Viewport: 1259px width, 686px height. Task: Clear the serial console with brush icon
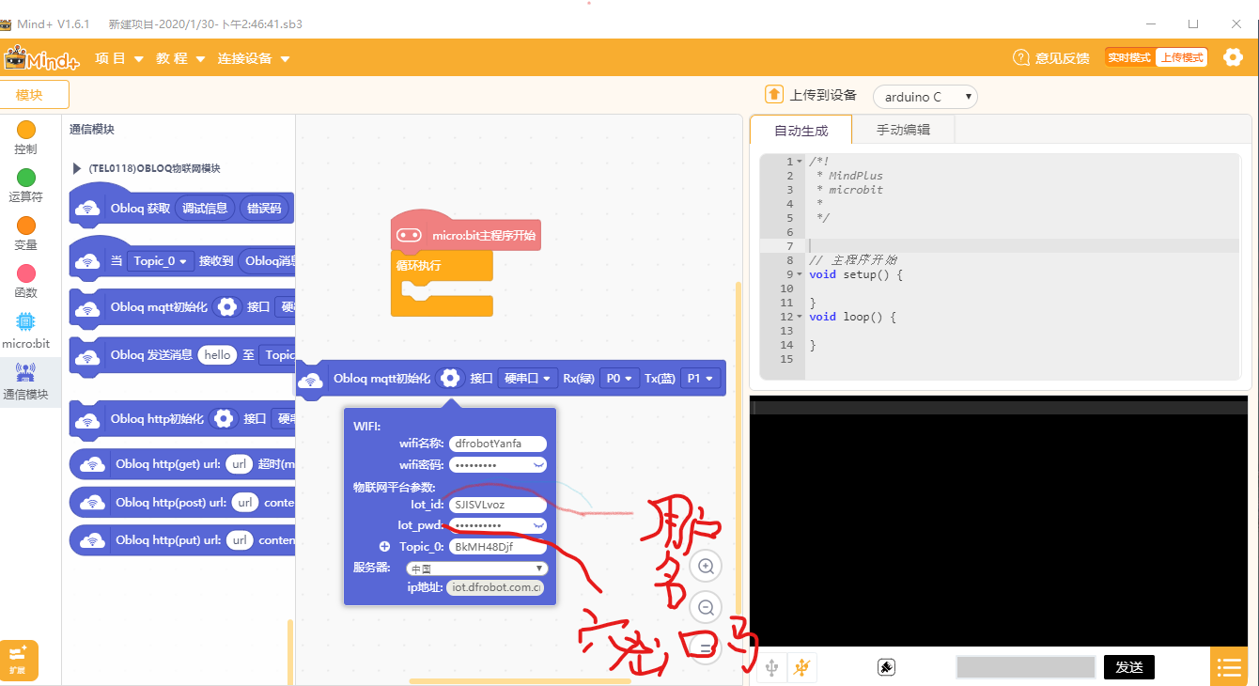[x=886, y=667]
